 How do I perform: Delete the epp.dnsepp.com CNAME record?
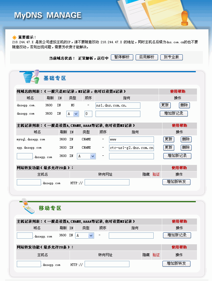coord(186,147)
